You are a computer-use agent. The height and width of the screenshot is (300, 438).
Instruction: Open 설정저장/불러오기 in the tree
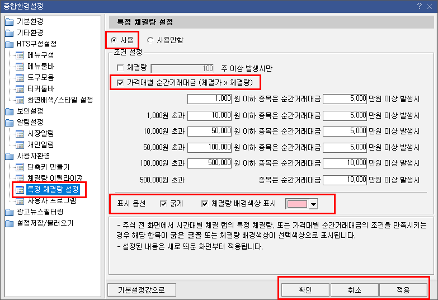click(45, 223)
